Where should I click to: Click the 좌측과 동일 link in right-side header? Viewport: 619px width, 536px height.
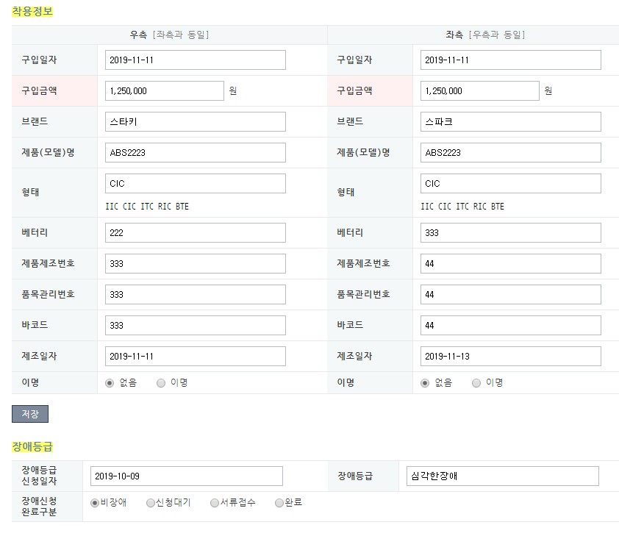pos(180,35)
